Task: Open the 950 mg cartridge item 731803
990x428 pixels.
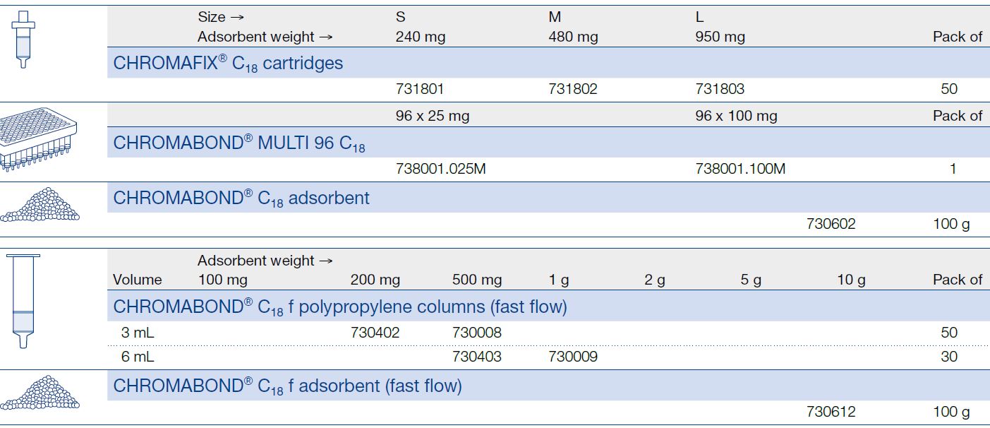Action: pos(719,89)
